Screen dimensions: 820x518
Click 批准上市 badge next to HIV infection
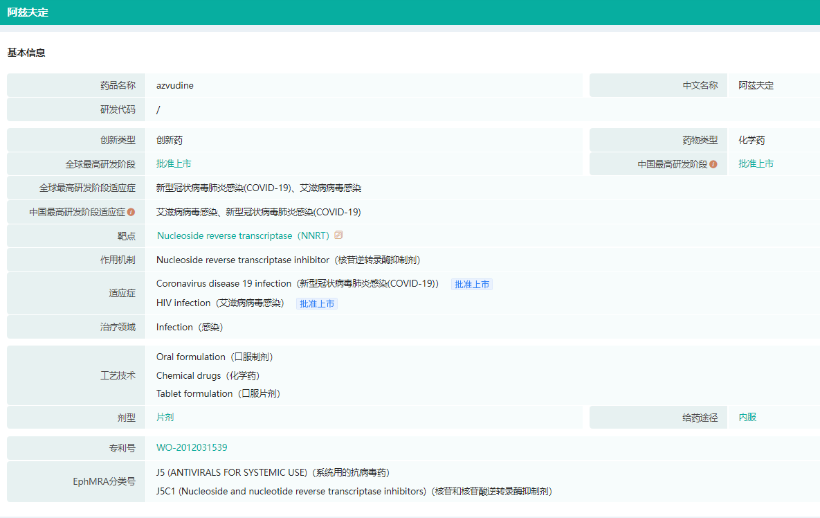click(x=317, y=303)
